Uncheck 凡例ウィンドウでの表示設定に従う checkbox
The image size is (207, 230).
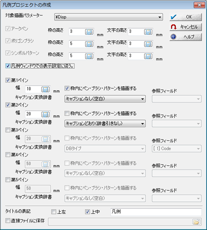coord(8,66)
